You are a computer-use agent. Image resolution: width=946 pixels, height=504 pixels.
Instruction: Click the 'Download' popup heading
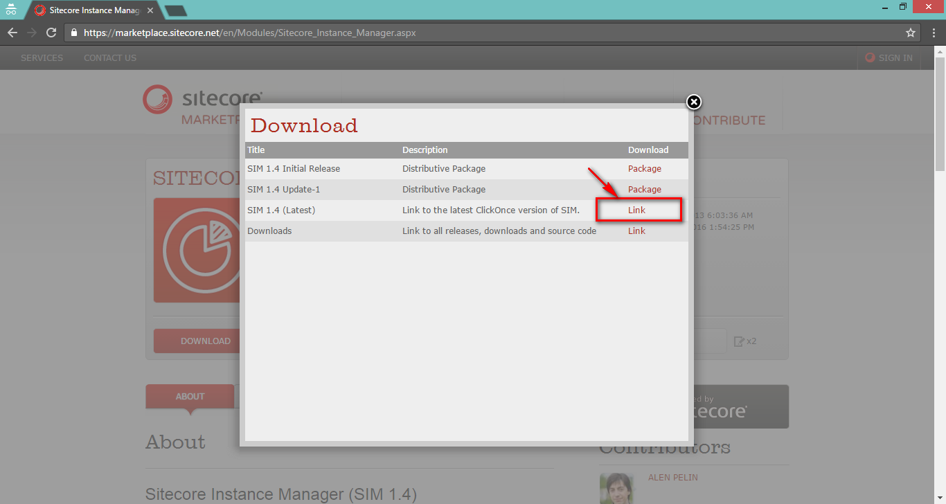[304, 125]
